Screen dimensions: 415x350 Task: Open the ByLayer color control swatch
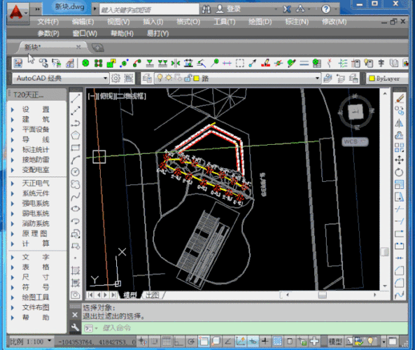pyautogui.click(x=372, y=78)
